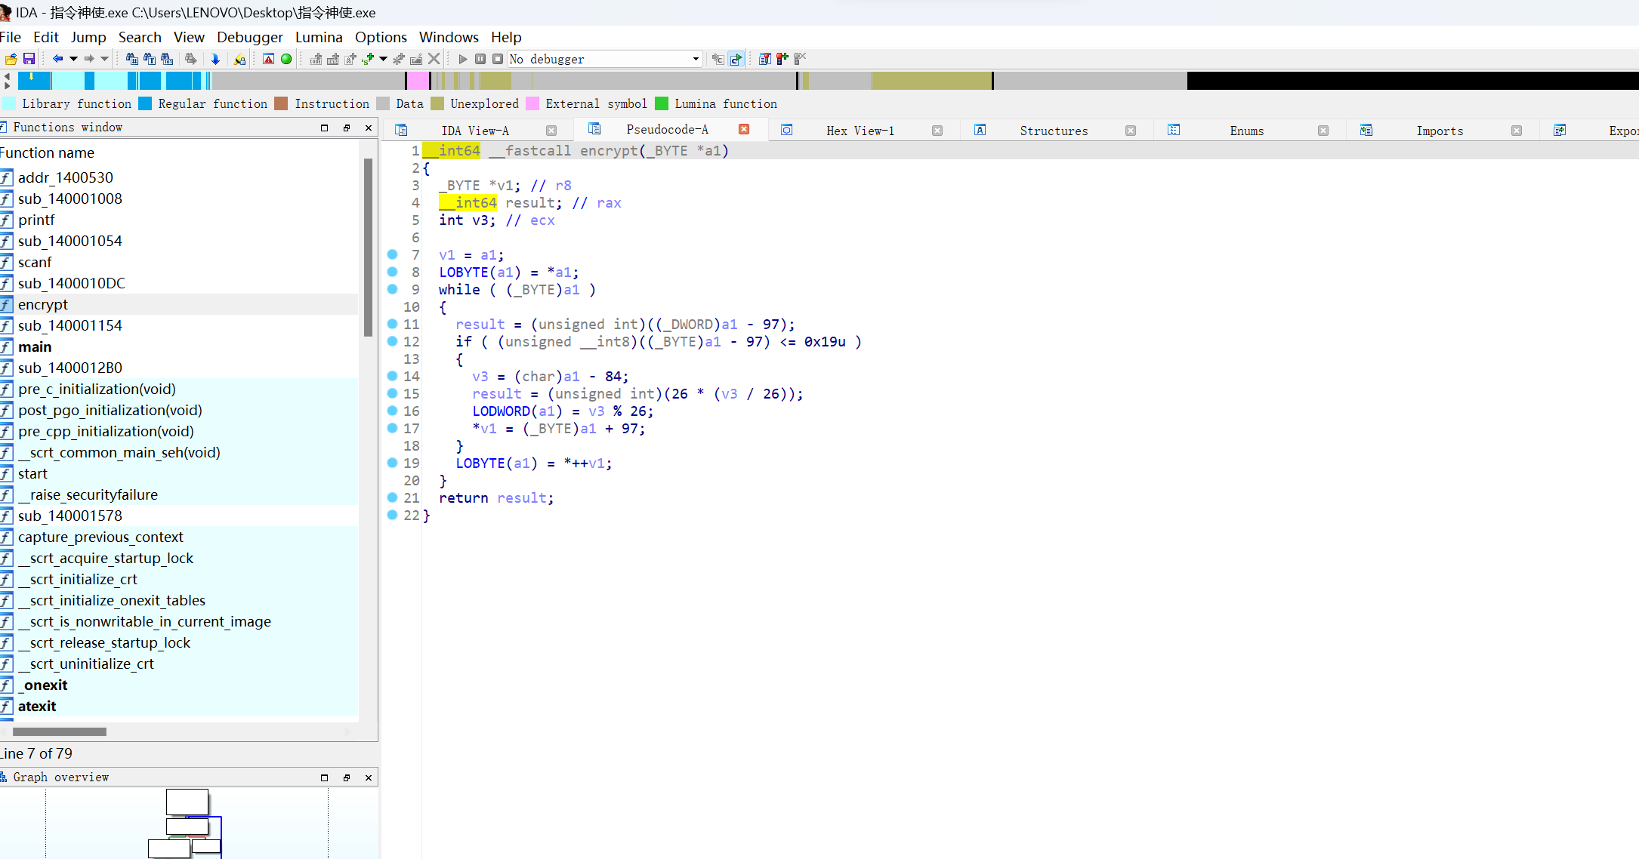Select the printf function in the list
The image size is (1639, 859).
coord(179,220)
